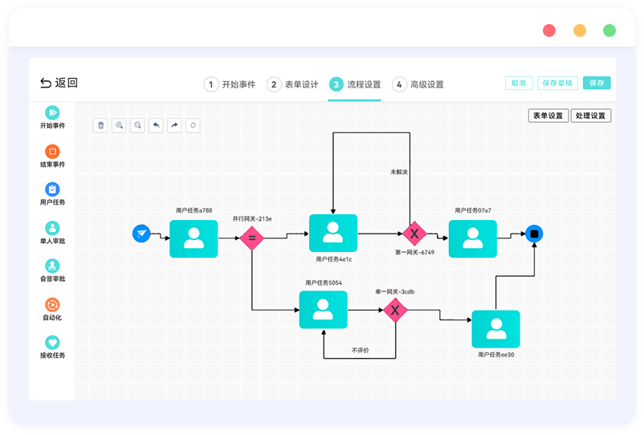This screenshot has height=435, width=644.
Task: Click the undo arrow icon
Action: (x=157, y=125)
